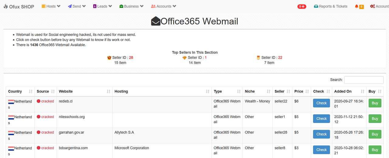This screenshot has width=389, height=158.
Task: Click the Ofux SHOP flame logo
Action: click(5, 6)
